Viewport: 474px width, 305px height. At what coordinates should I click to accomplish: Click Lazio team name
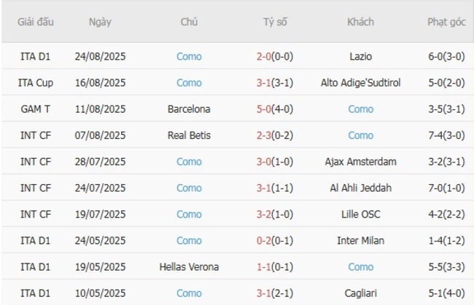point(360,57)
